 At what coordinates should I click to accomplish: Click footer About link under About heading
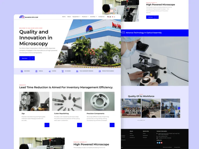(x=131, y=133)
